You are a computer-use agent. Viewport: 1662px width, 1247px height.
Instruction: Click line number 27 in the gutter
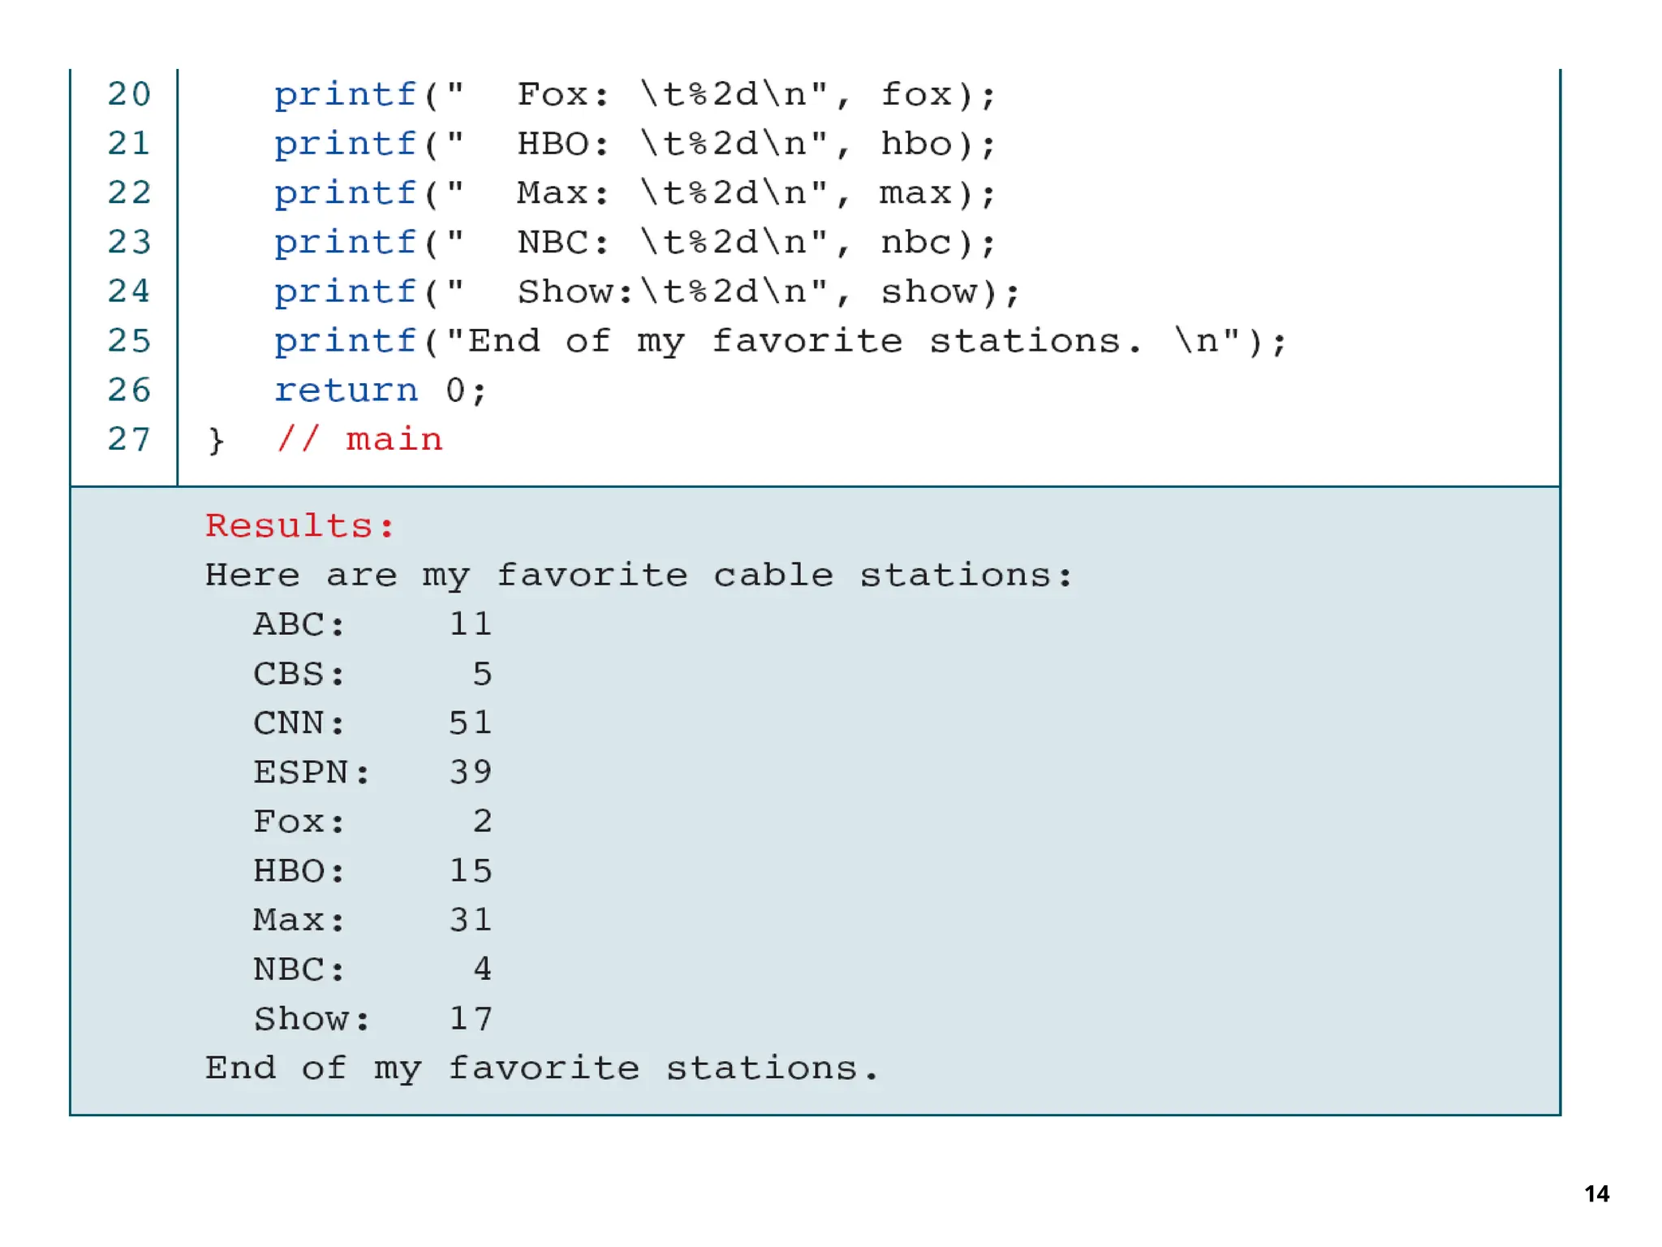click(129, 440)
